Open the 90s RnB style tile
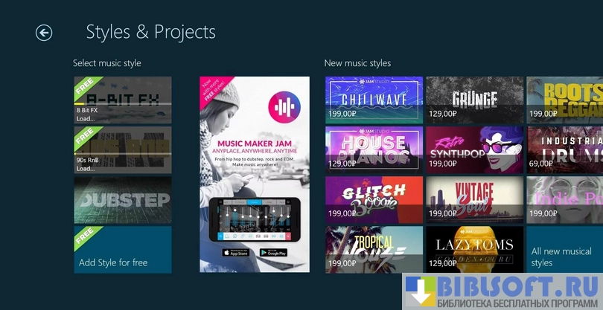This screenshot has height=310, width=603. [x=122, y=149]
